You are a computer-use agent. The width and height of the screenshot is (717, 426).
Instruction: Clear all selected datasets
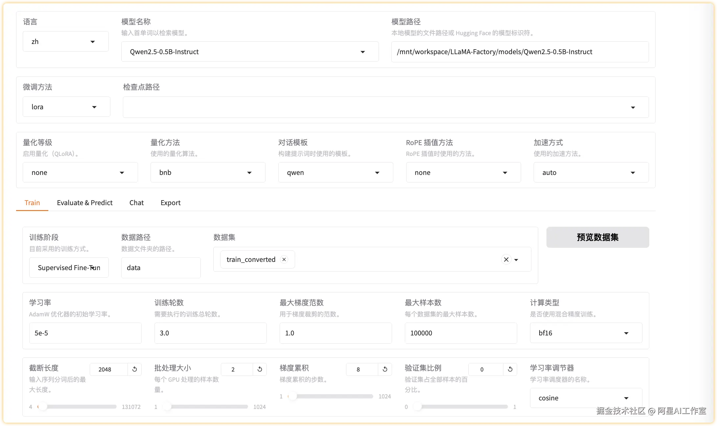(506, 259)
